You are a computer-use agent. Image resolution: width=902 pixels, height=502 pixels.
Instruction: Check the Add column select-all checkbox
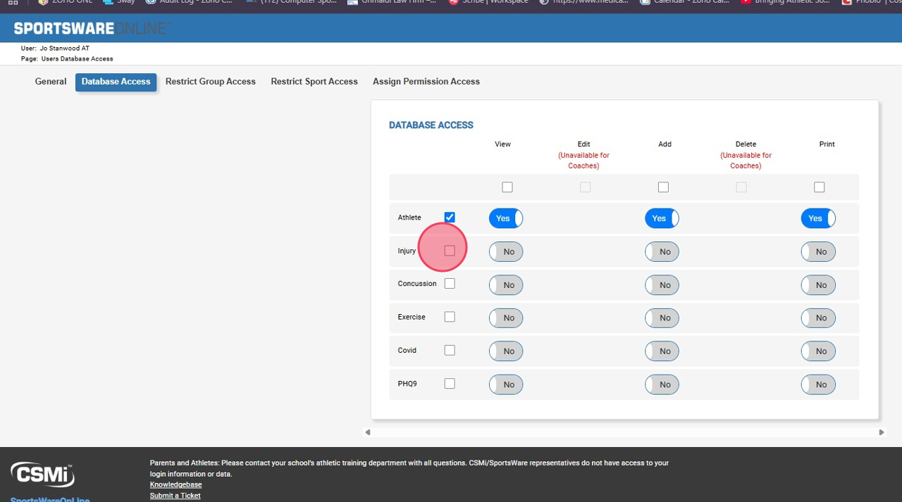pyautogui.click(x=663, y=187)
